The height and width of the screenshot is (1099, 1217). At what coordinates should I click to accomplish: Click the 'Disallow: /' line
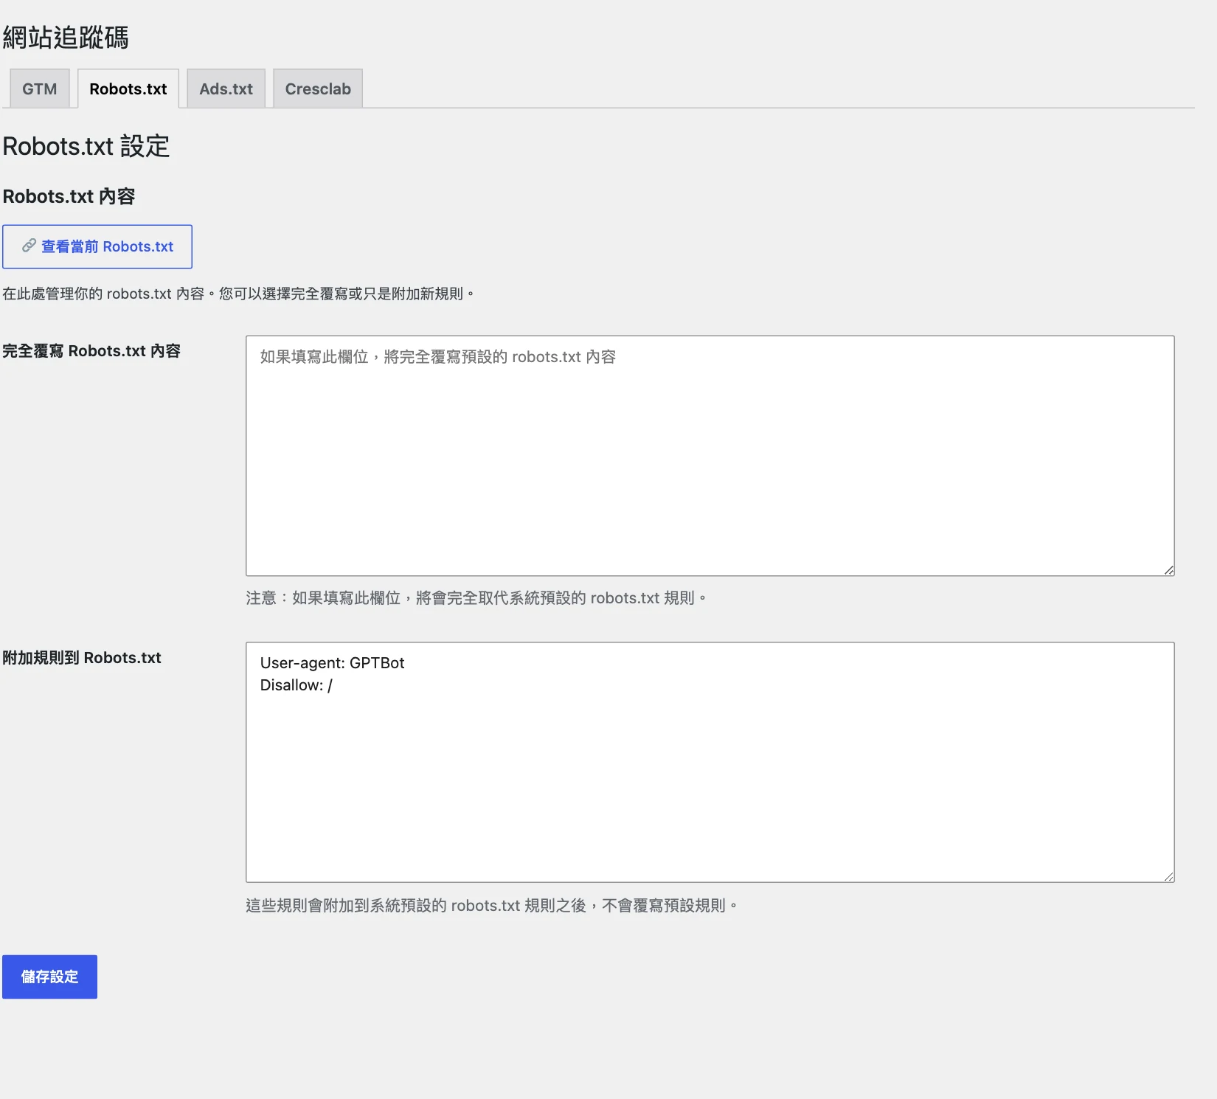(x=296, y=685)
